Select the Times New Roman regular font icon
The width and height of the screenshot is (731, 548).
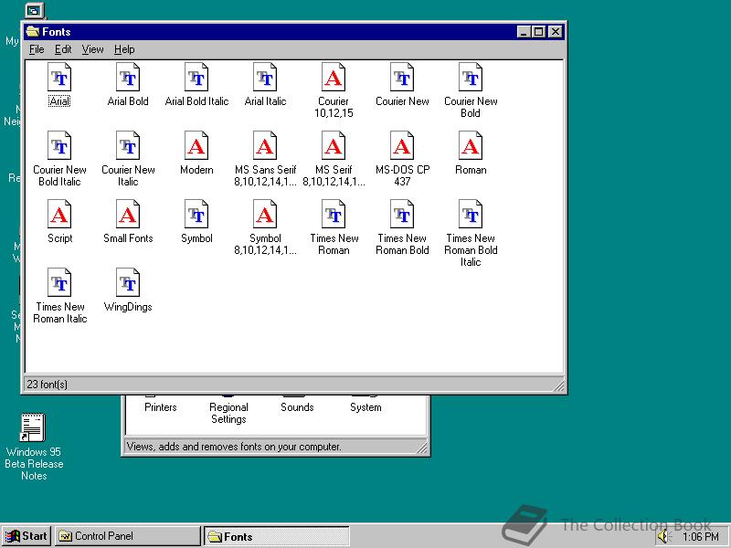334,215
